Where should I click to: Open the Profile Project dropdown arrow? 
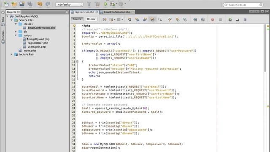coord(125,4)
